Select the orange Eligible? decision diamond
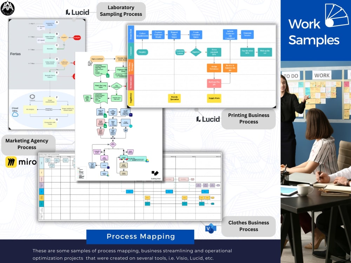 pyautogui.click(x=64, y=38)
